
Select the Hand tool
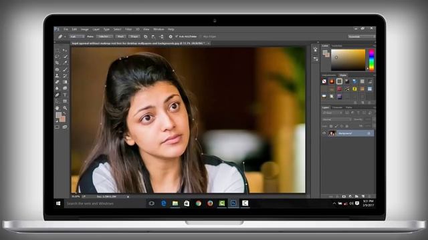click(x=57, y=108)
